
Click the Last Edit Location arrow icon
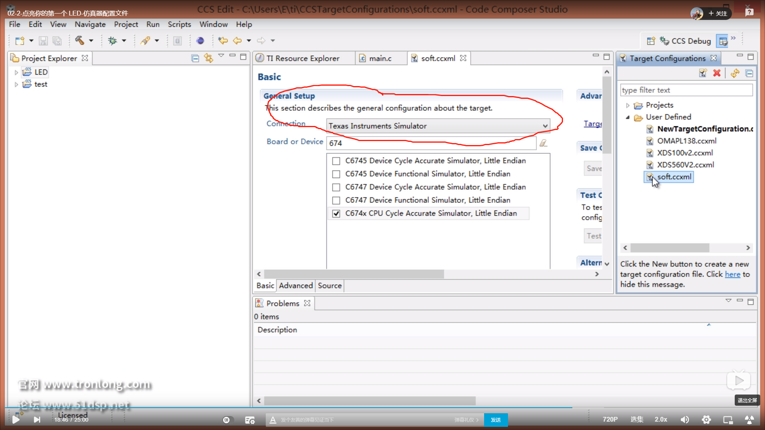pos(223,40)
